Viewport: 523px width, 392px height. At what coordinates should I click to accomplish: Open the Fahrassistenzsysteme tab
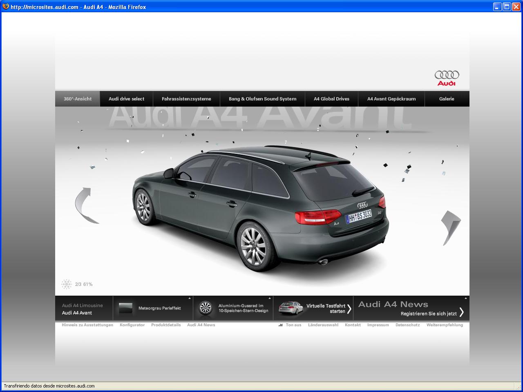pyautogui.click(x=186, y=99)
